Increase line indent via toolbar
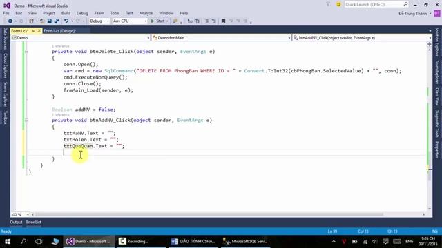Viewport: 442px width, 248px height. pos(214,21)
